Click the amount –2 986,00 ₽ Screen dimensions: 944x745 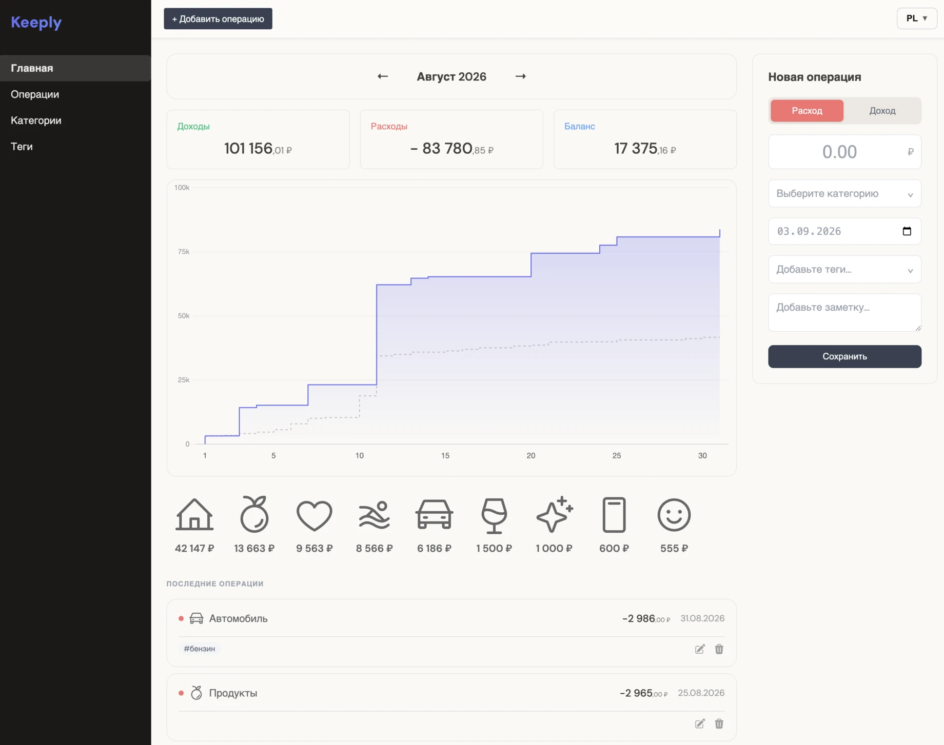coord(646,619)
